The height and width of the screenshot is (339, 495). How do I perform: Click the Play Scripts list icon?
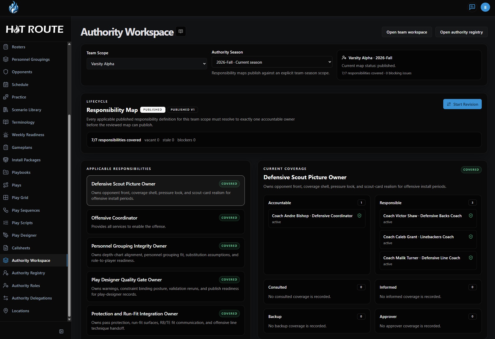[6, 223]
